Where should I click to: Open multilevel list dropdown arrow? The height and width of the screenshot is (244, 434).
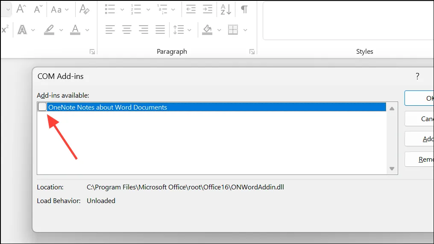click(x=173, y=10)
